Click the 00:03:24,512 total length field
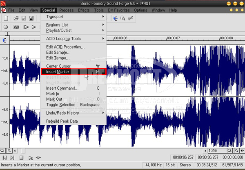Viewport: 245px width, 170px height. tap(207, 165)
